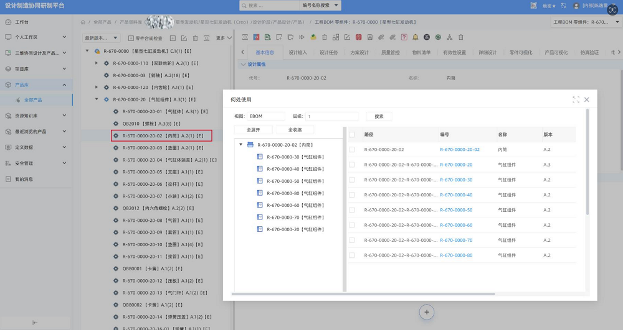Tick the checkbox for row R-670-0000-30

(351, 180)
